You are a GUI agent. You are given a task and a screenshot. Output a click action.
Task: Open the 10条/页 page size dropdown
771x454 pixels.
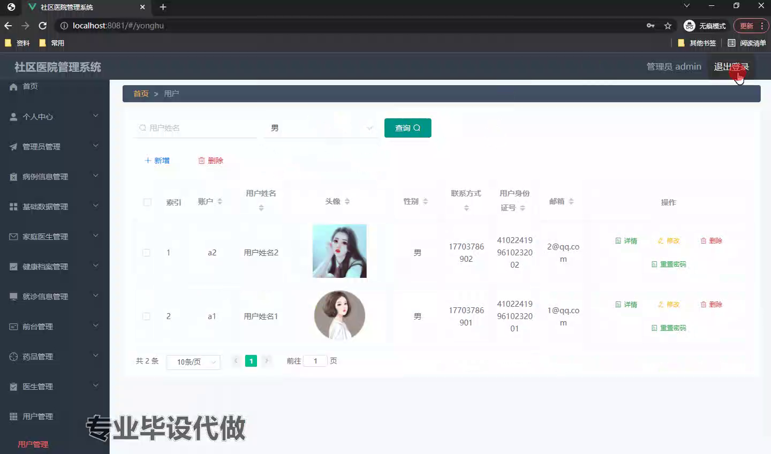pyautogui.click(x=193, y=362)
